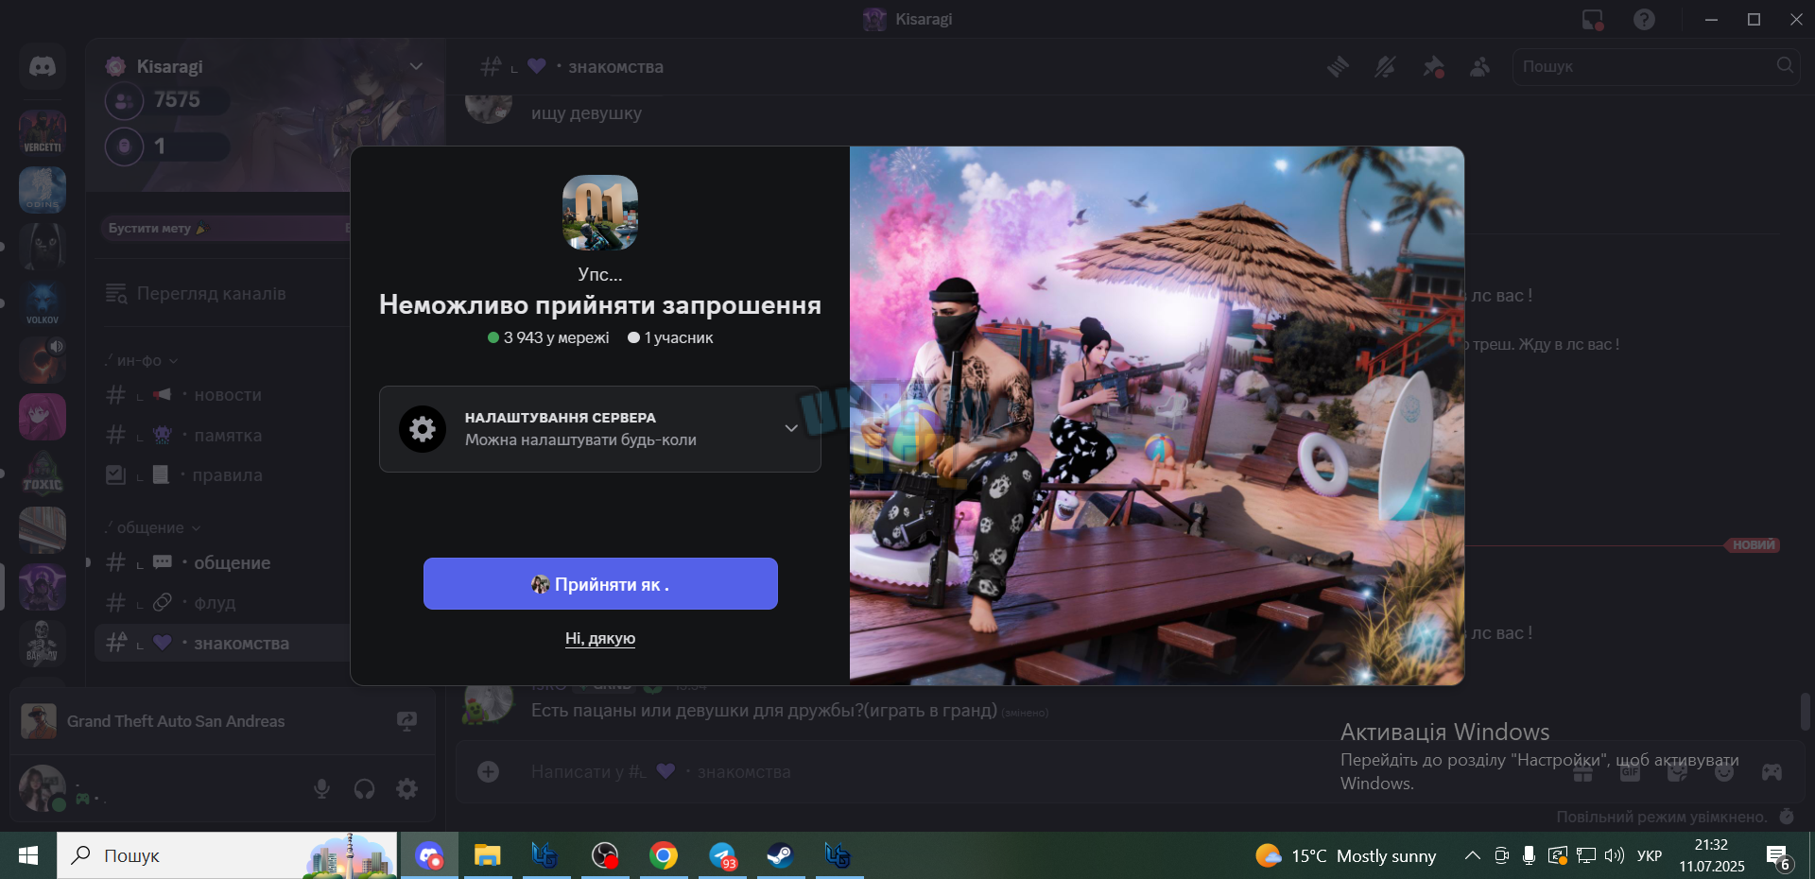Viewport: 1815px width, 879px height.
Task: Open the apps controller icon in message box
Action: click(1772, 772)
